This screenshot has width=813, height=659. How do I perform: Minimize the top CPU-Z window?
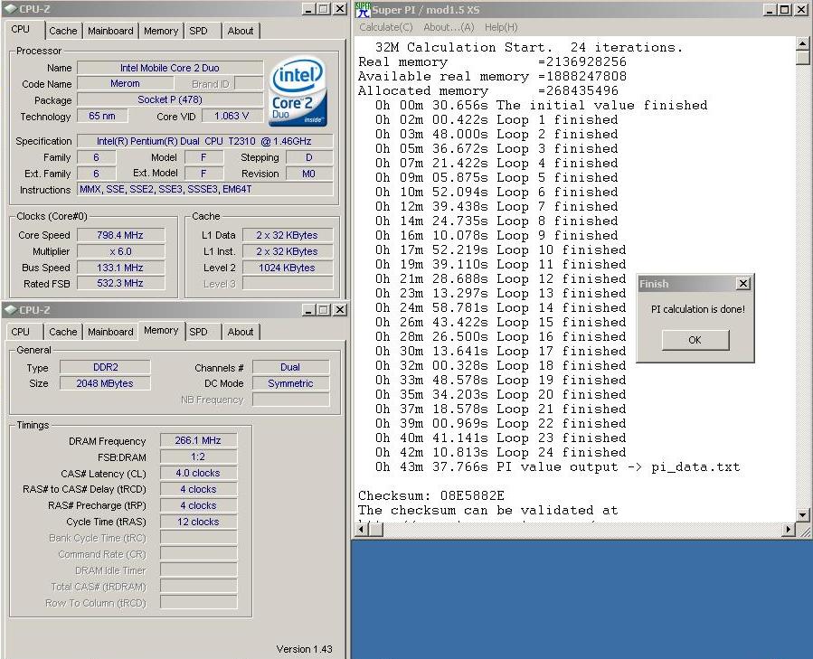(308, 9)
